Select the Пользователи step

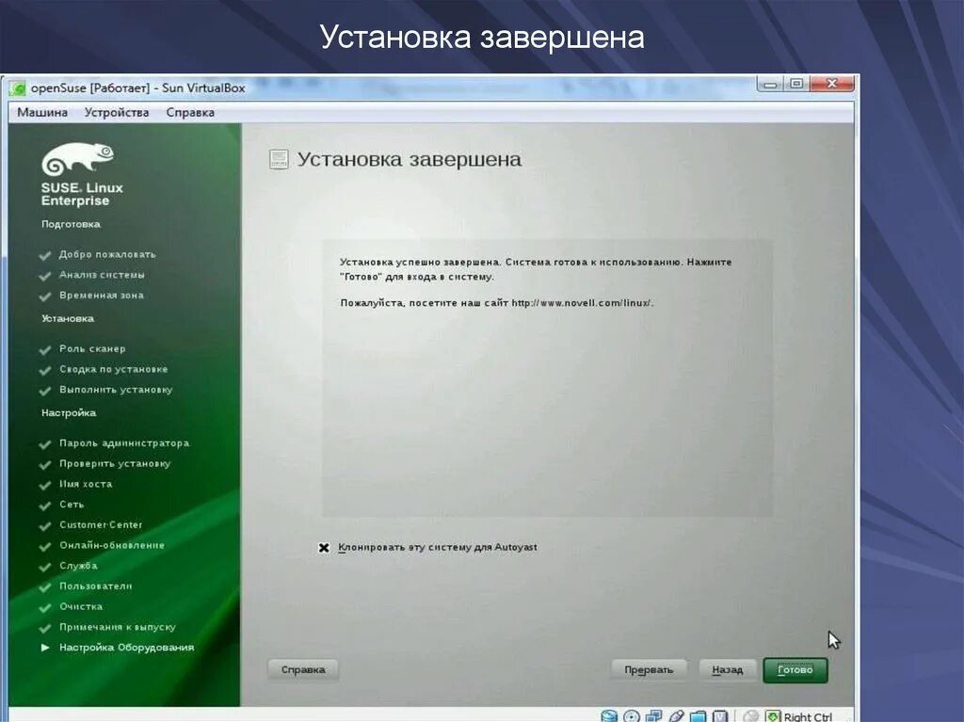[96, 586]
